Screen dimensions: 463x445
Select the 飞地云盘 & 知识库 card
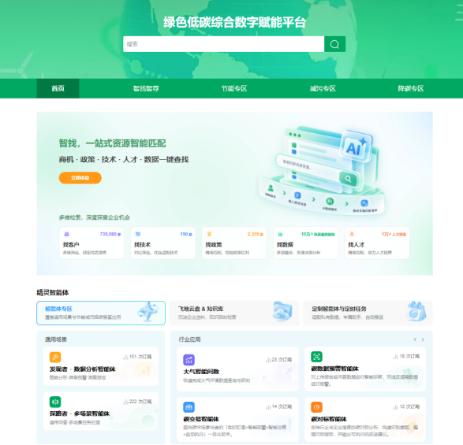pyautogui.click(x=234, y=313)
